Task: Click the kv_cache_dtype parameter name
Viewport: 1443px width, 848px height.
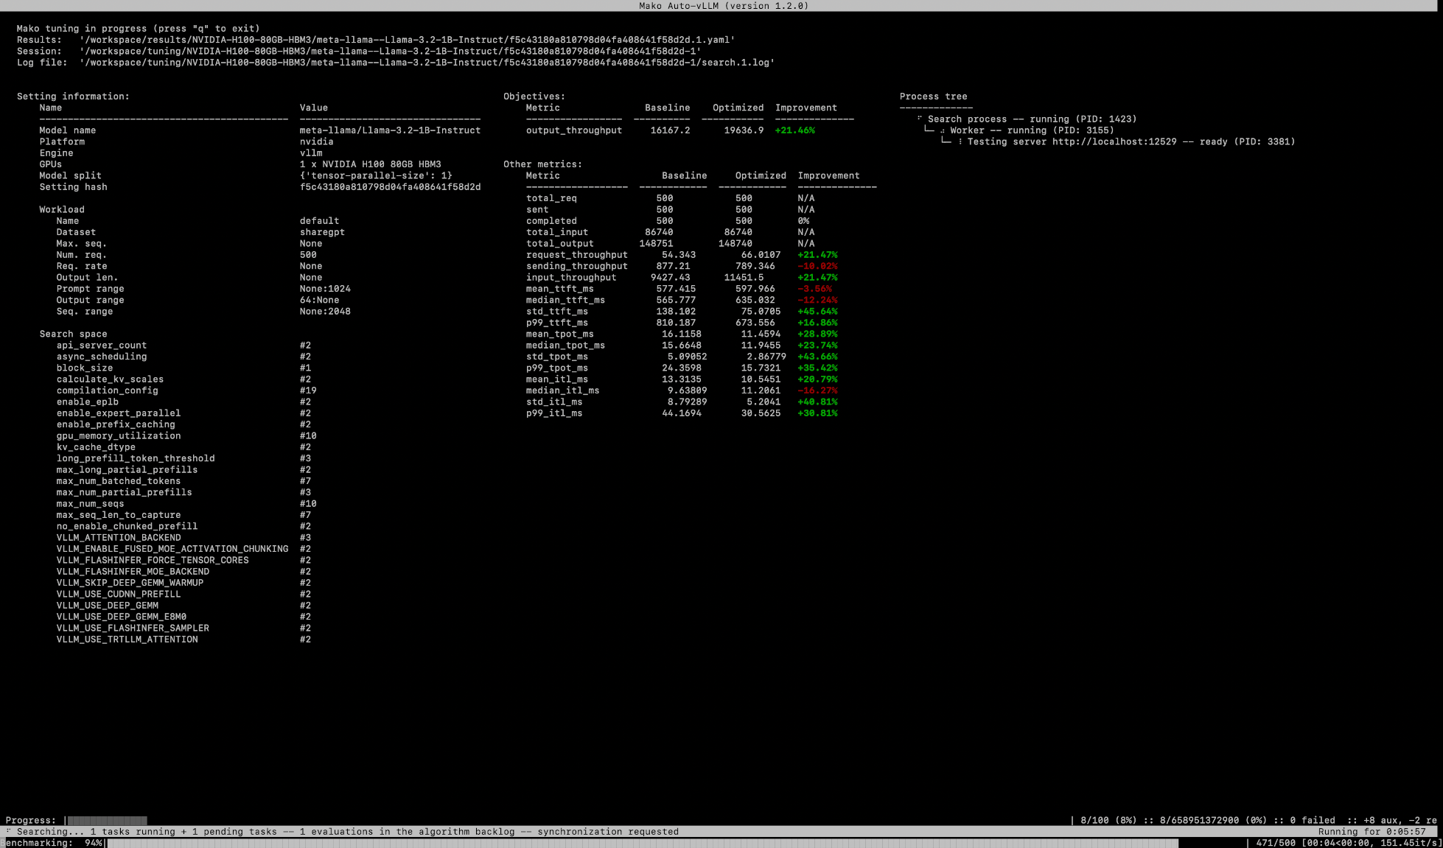Action: pyautogui.click(x=96, y=447)
